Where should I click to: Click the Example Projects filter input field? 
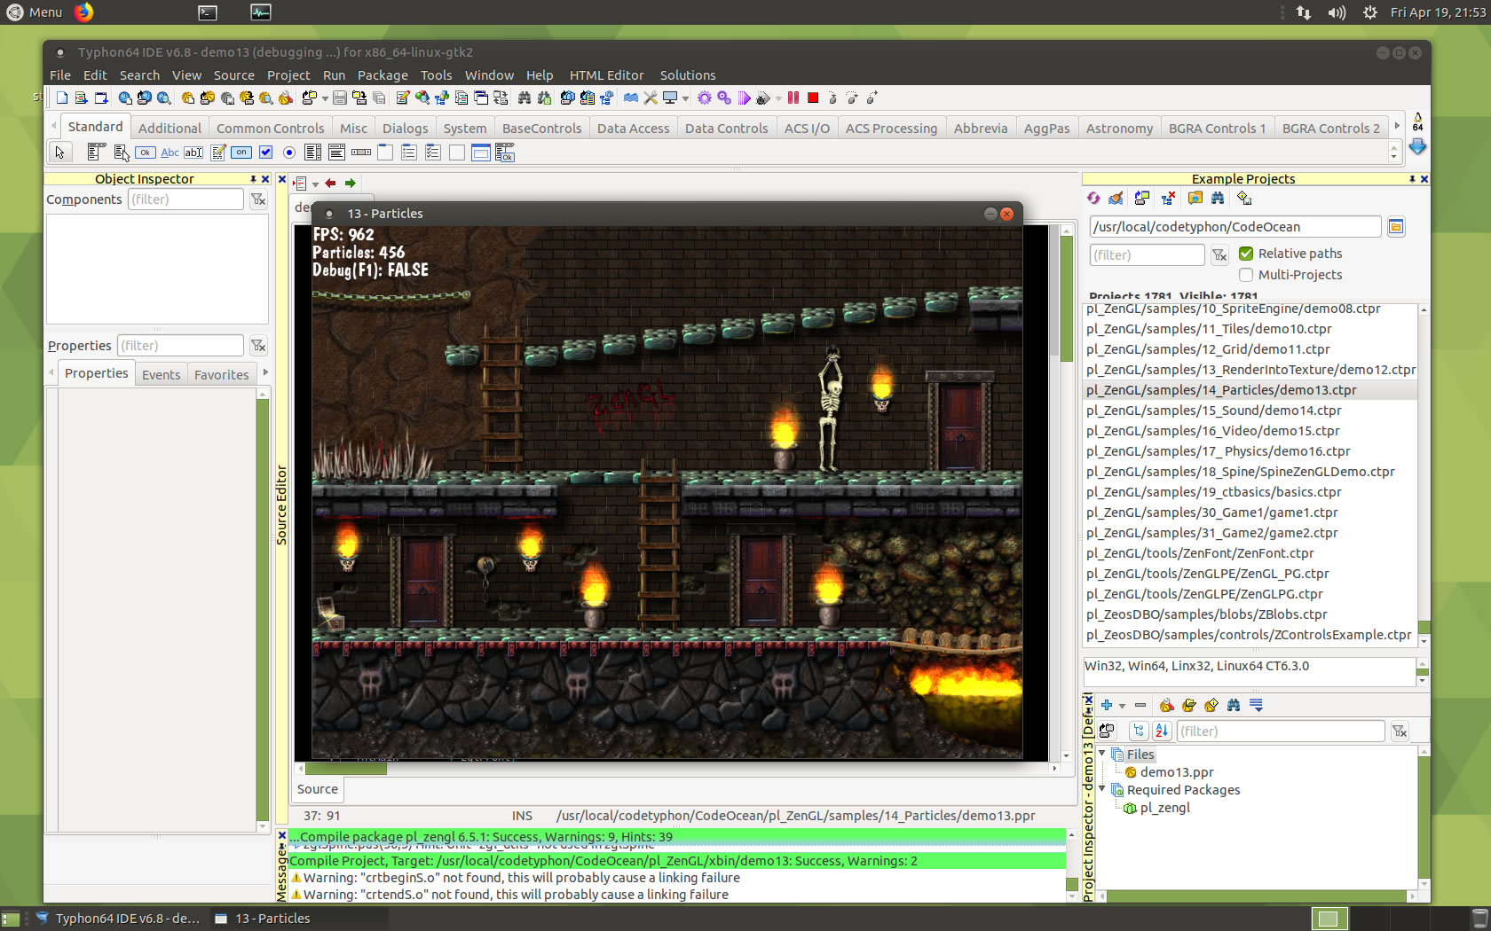1147,255
